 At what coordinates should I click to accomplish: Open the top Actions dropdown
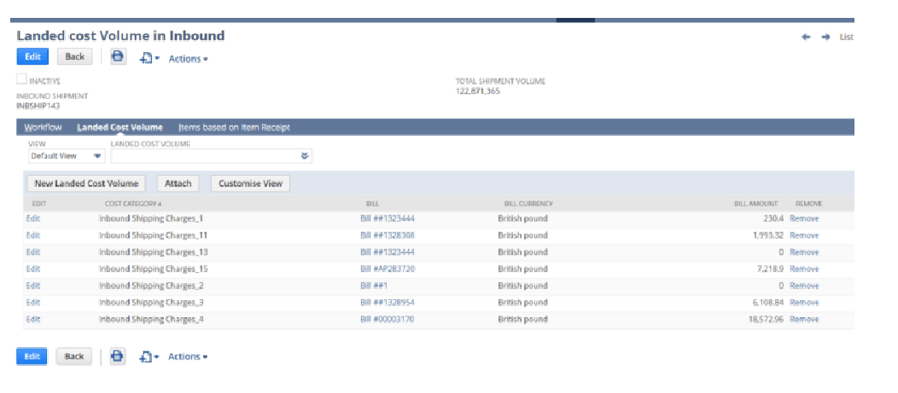188,59
